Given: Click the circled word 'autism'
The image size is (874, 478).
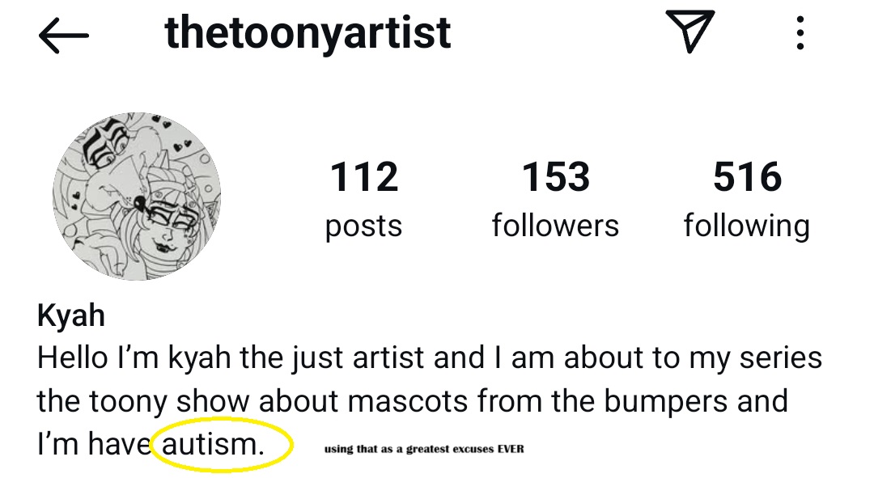Looking at the screenshot, I should [213, 444].
